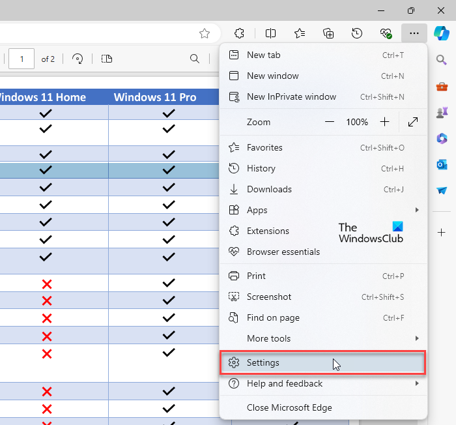Click the PDF page number field
This screenshot has width=456, height=425.
coord(22,59)
